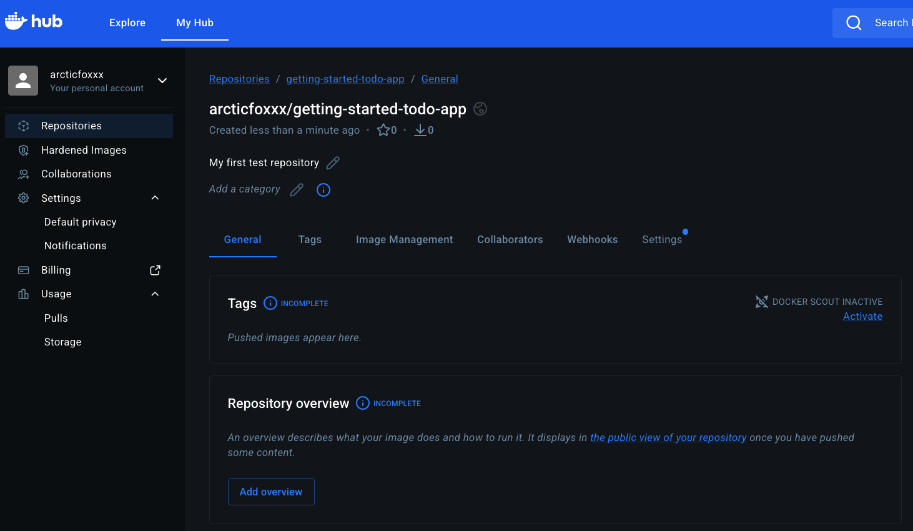913x531 pixels.
Task: Click the category info icon
Action: coord(323,190)
